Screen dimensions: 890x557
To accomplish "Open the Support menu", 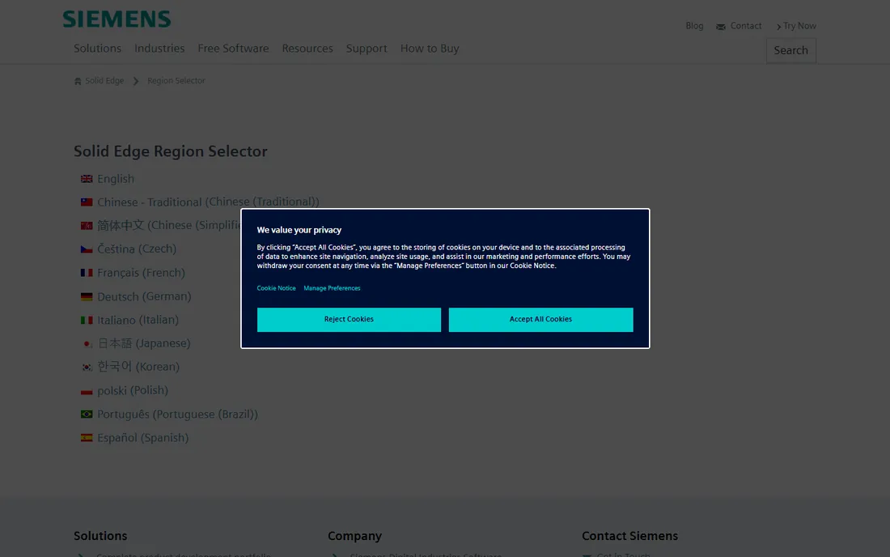I will click(367, 49).
